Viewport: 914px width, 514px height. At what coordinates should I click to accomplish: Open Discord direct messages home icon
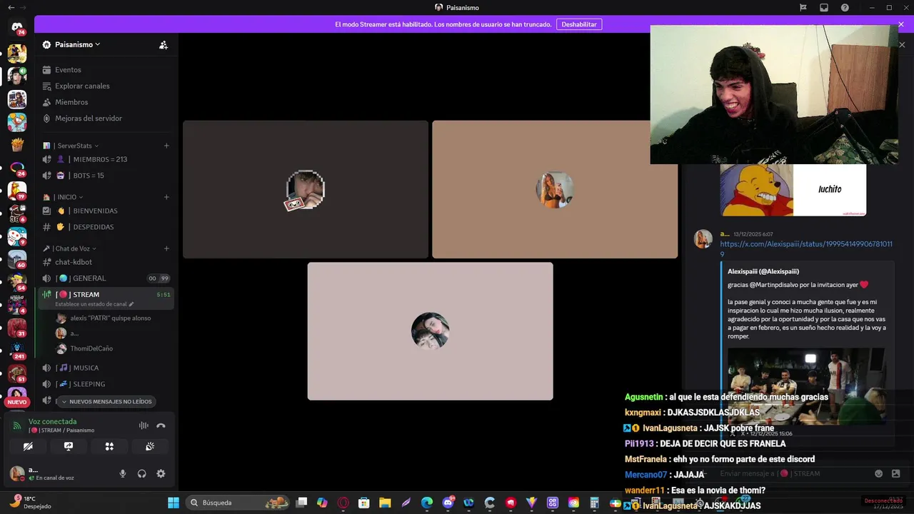pyautogui.click(x=17, y=28)
